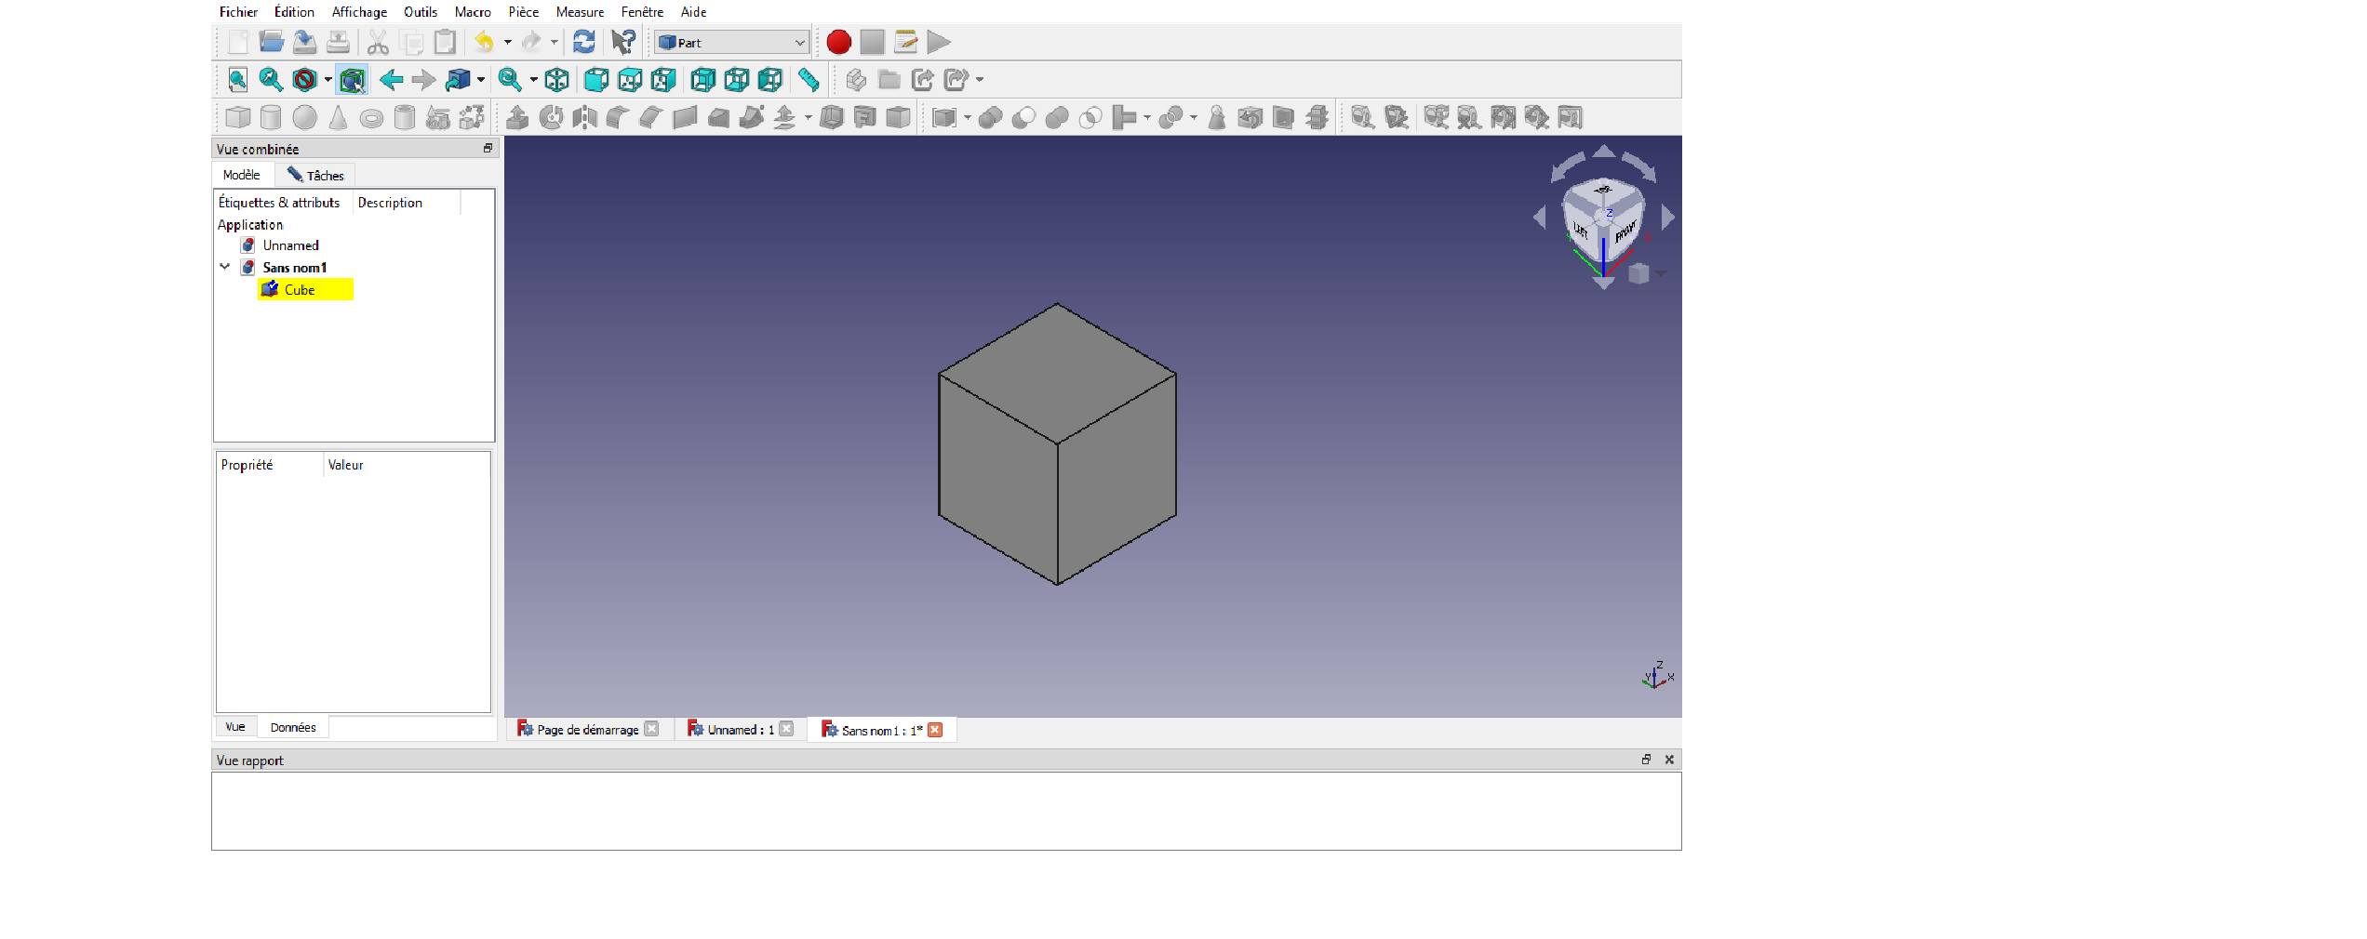Viewport: 2367px width, 939px height.
Task: Open the undo history dropdown arrow
Action: point(507,42)
